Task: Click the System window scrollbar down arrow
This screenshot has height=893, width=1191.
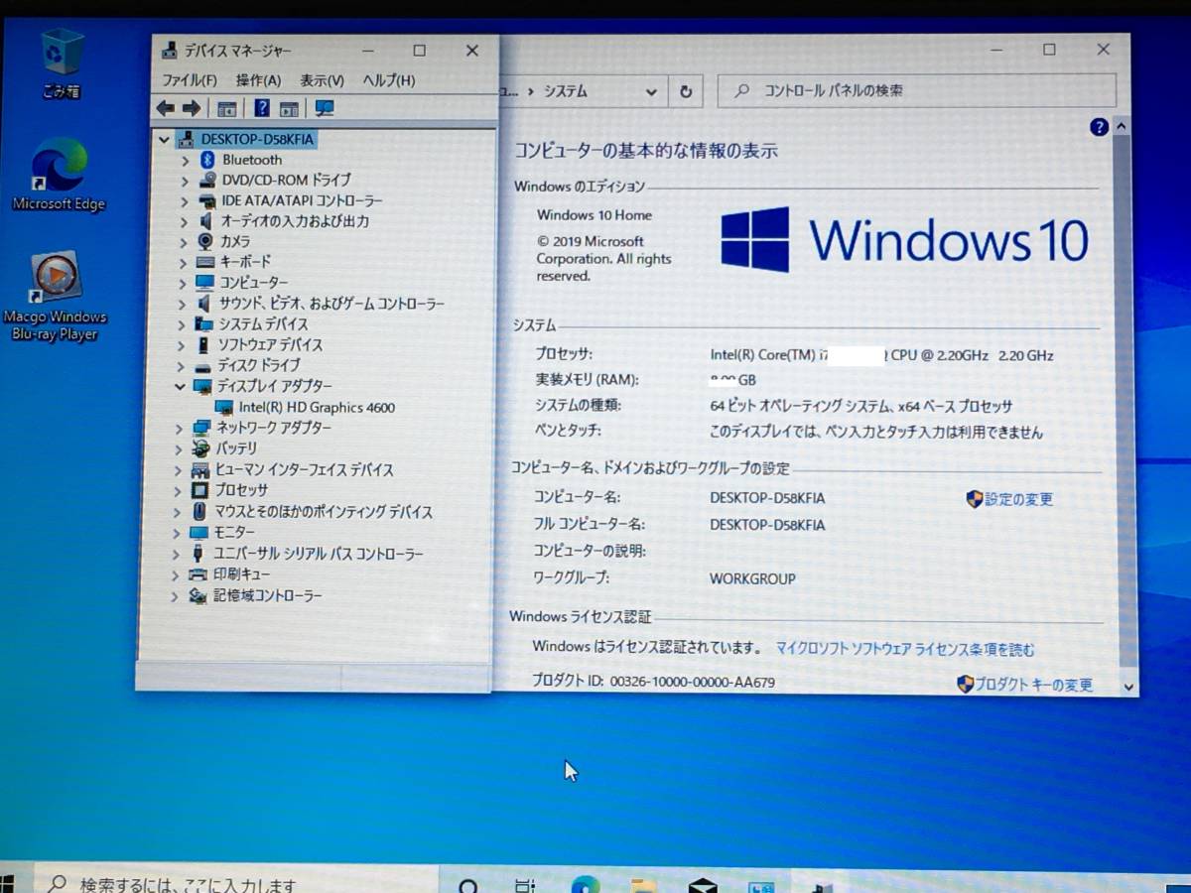Action: pyautogui.click(x=1128, y=687)
